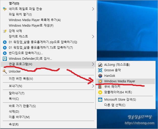The width and height of the screenshot is (158, 129).
Task: Choose Windows Media Player 목록에 추가(A)
Action: (x=48, y=20)
